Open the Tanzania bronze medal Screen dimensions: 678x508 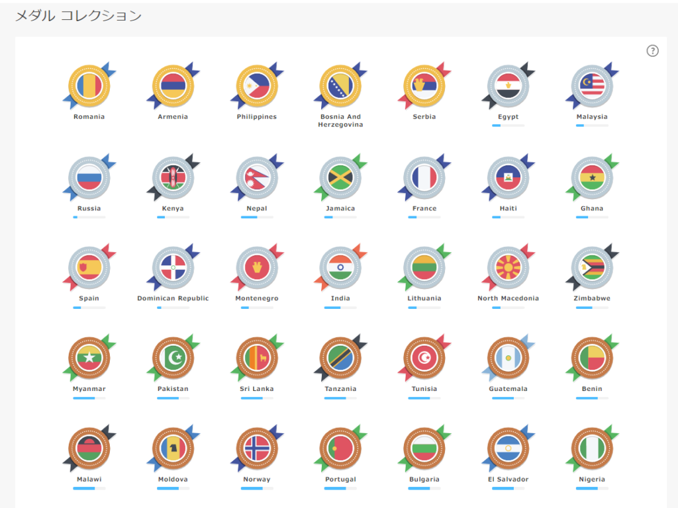pos(340,358)
